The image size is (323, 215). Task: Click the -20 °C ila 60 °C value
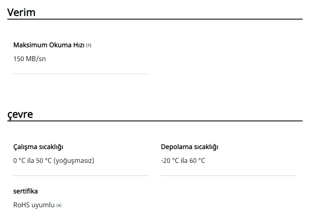point(183,160)
